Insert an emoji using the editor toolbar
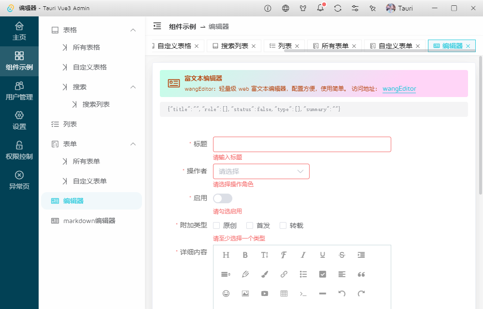The image size is (483, 309). (226, 293)
